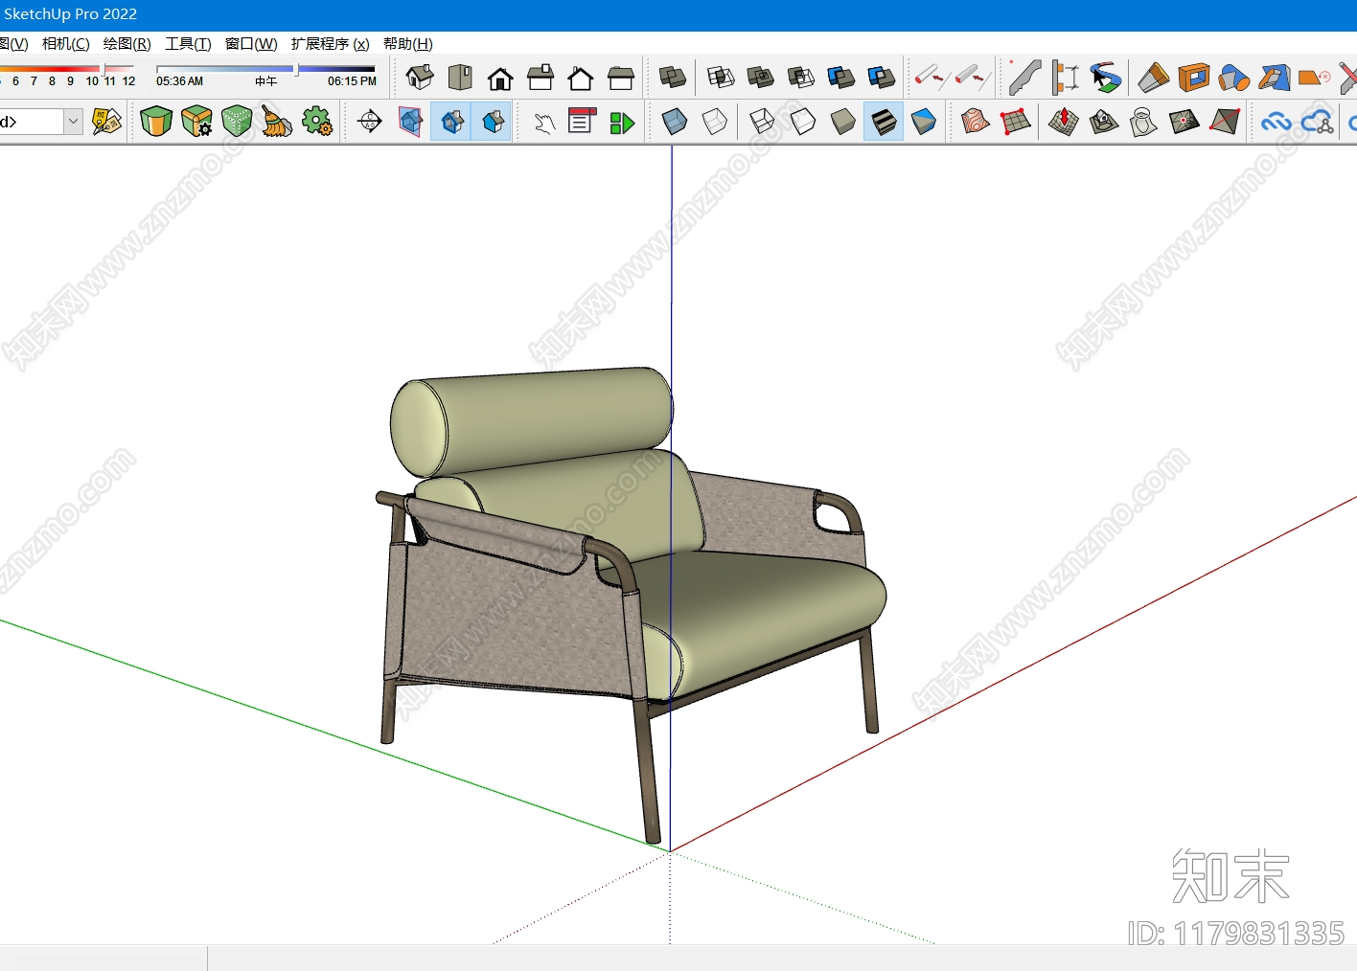Image resolution: width=1357 pixels, height=971 pixels.
Task: Open the 窗口(W) window menu
Action: point(251,44)
